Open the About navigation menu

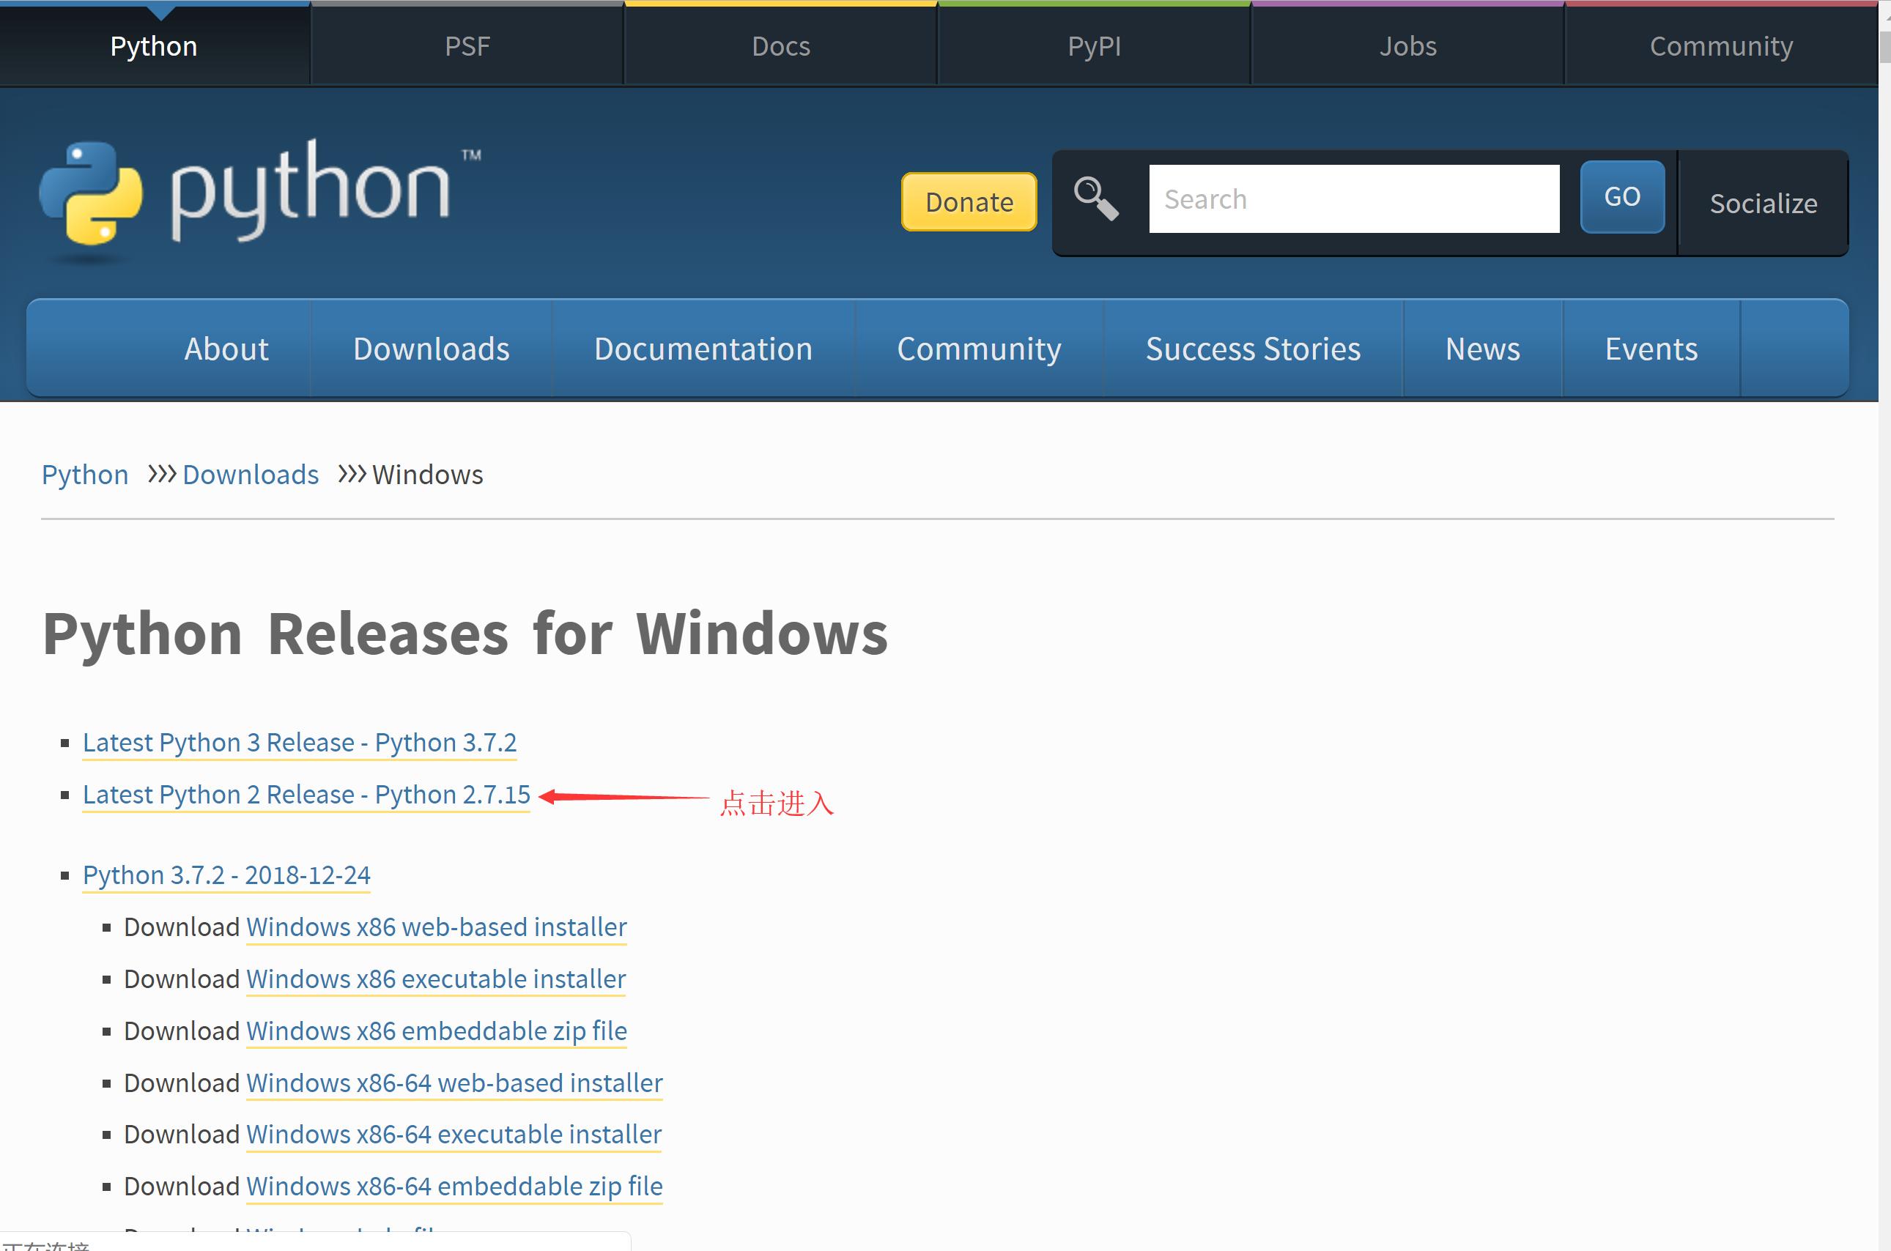[x=226, y=349]
